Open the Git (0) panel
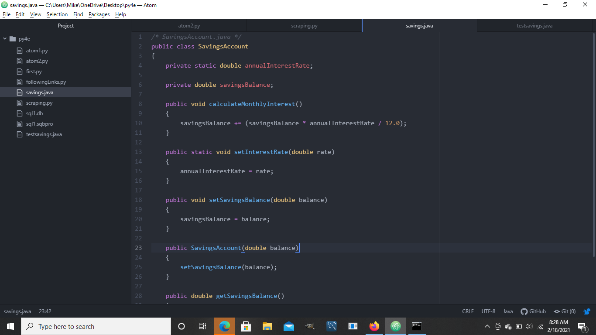The height and width of the screenshot is (335, 596). coord(565,311)
